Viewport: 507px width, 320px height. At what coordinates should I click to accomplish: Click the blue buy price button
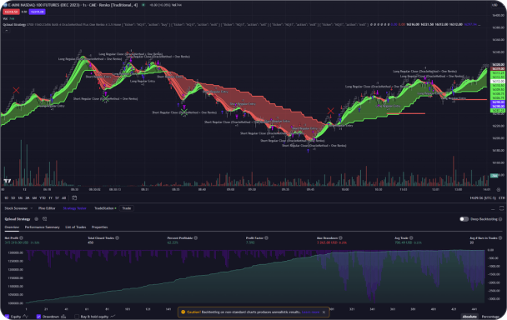click(x=37, y=12)
